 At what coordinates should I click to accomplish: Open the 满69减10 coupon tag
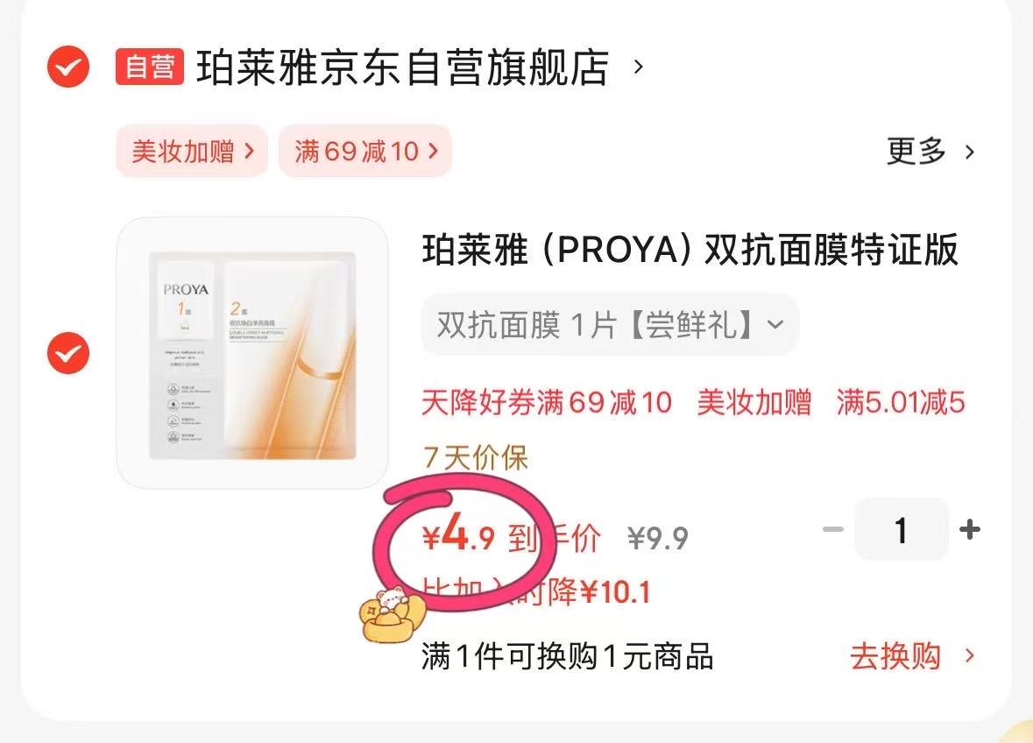(365, 151)
